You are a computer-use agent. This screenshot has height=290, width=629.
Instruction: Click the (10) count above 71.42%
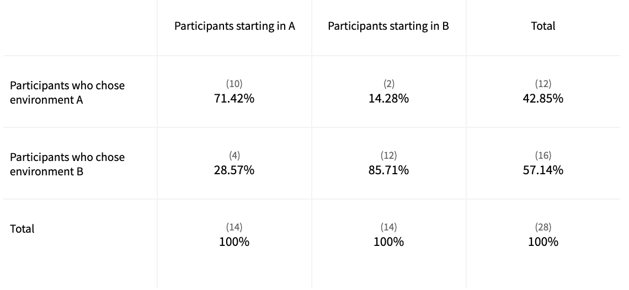coord(234,84)
